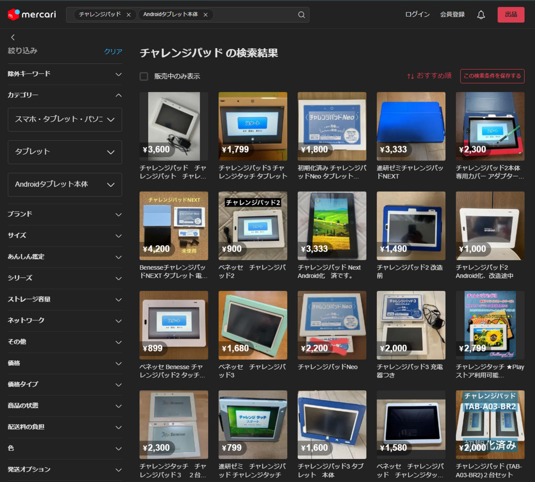Open the ¥799 進研ゼミ listing thumbnail
The image size is (535, 482).
(x=253, y=425)
